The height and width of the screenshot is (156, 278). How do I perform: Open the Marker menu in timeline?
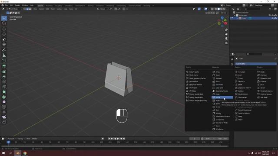[x=35, y=139]
